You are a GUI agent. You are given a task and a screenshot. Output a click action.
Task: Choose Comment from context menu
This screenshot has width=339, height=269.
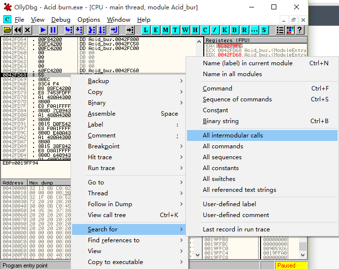click(x=129, y=135)
